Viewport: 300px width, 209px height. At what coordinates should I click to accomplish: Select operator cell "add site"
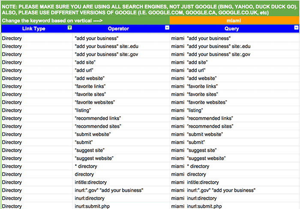(x=121, y=63)
